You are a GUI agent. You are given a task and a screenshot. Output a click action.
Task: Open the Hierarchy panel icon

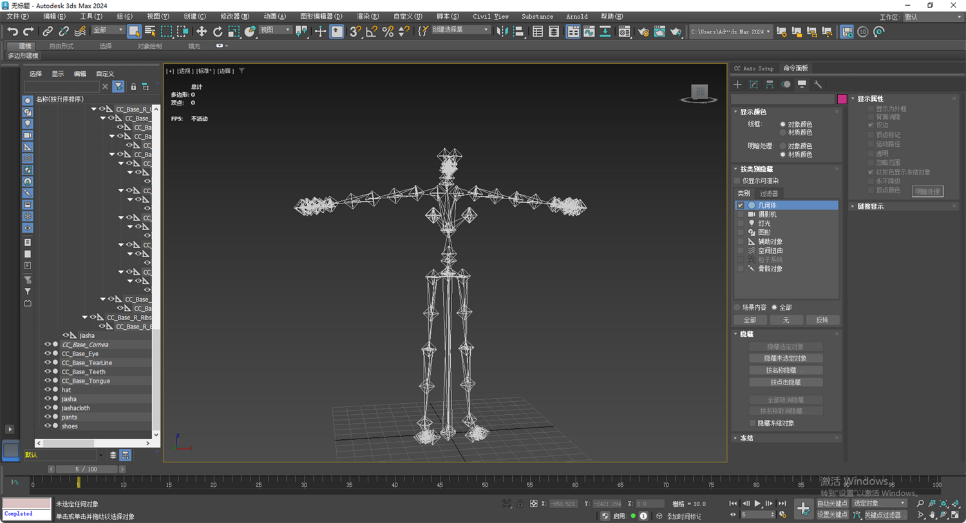point(770,84)
